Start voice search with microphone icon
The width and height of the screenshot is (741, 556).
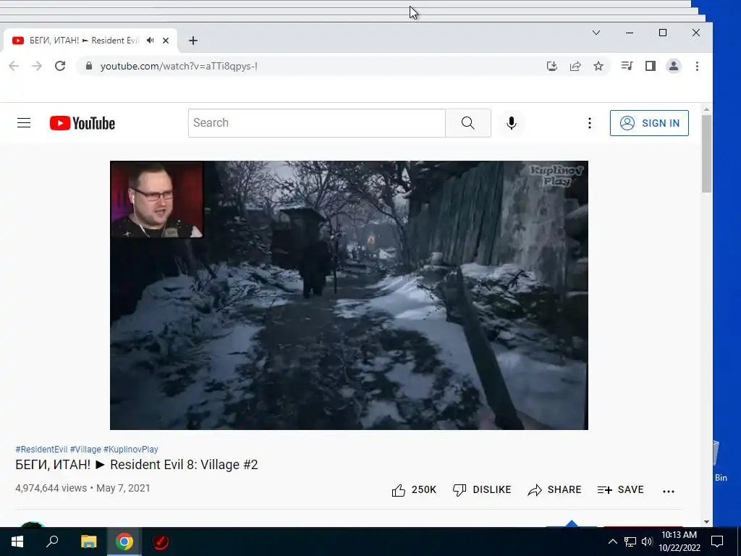pos(512,123)
